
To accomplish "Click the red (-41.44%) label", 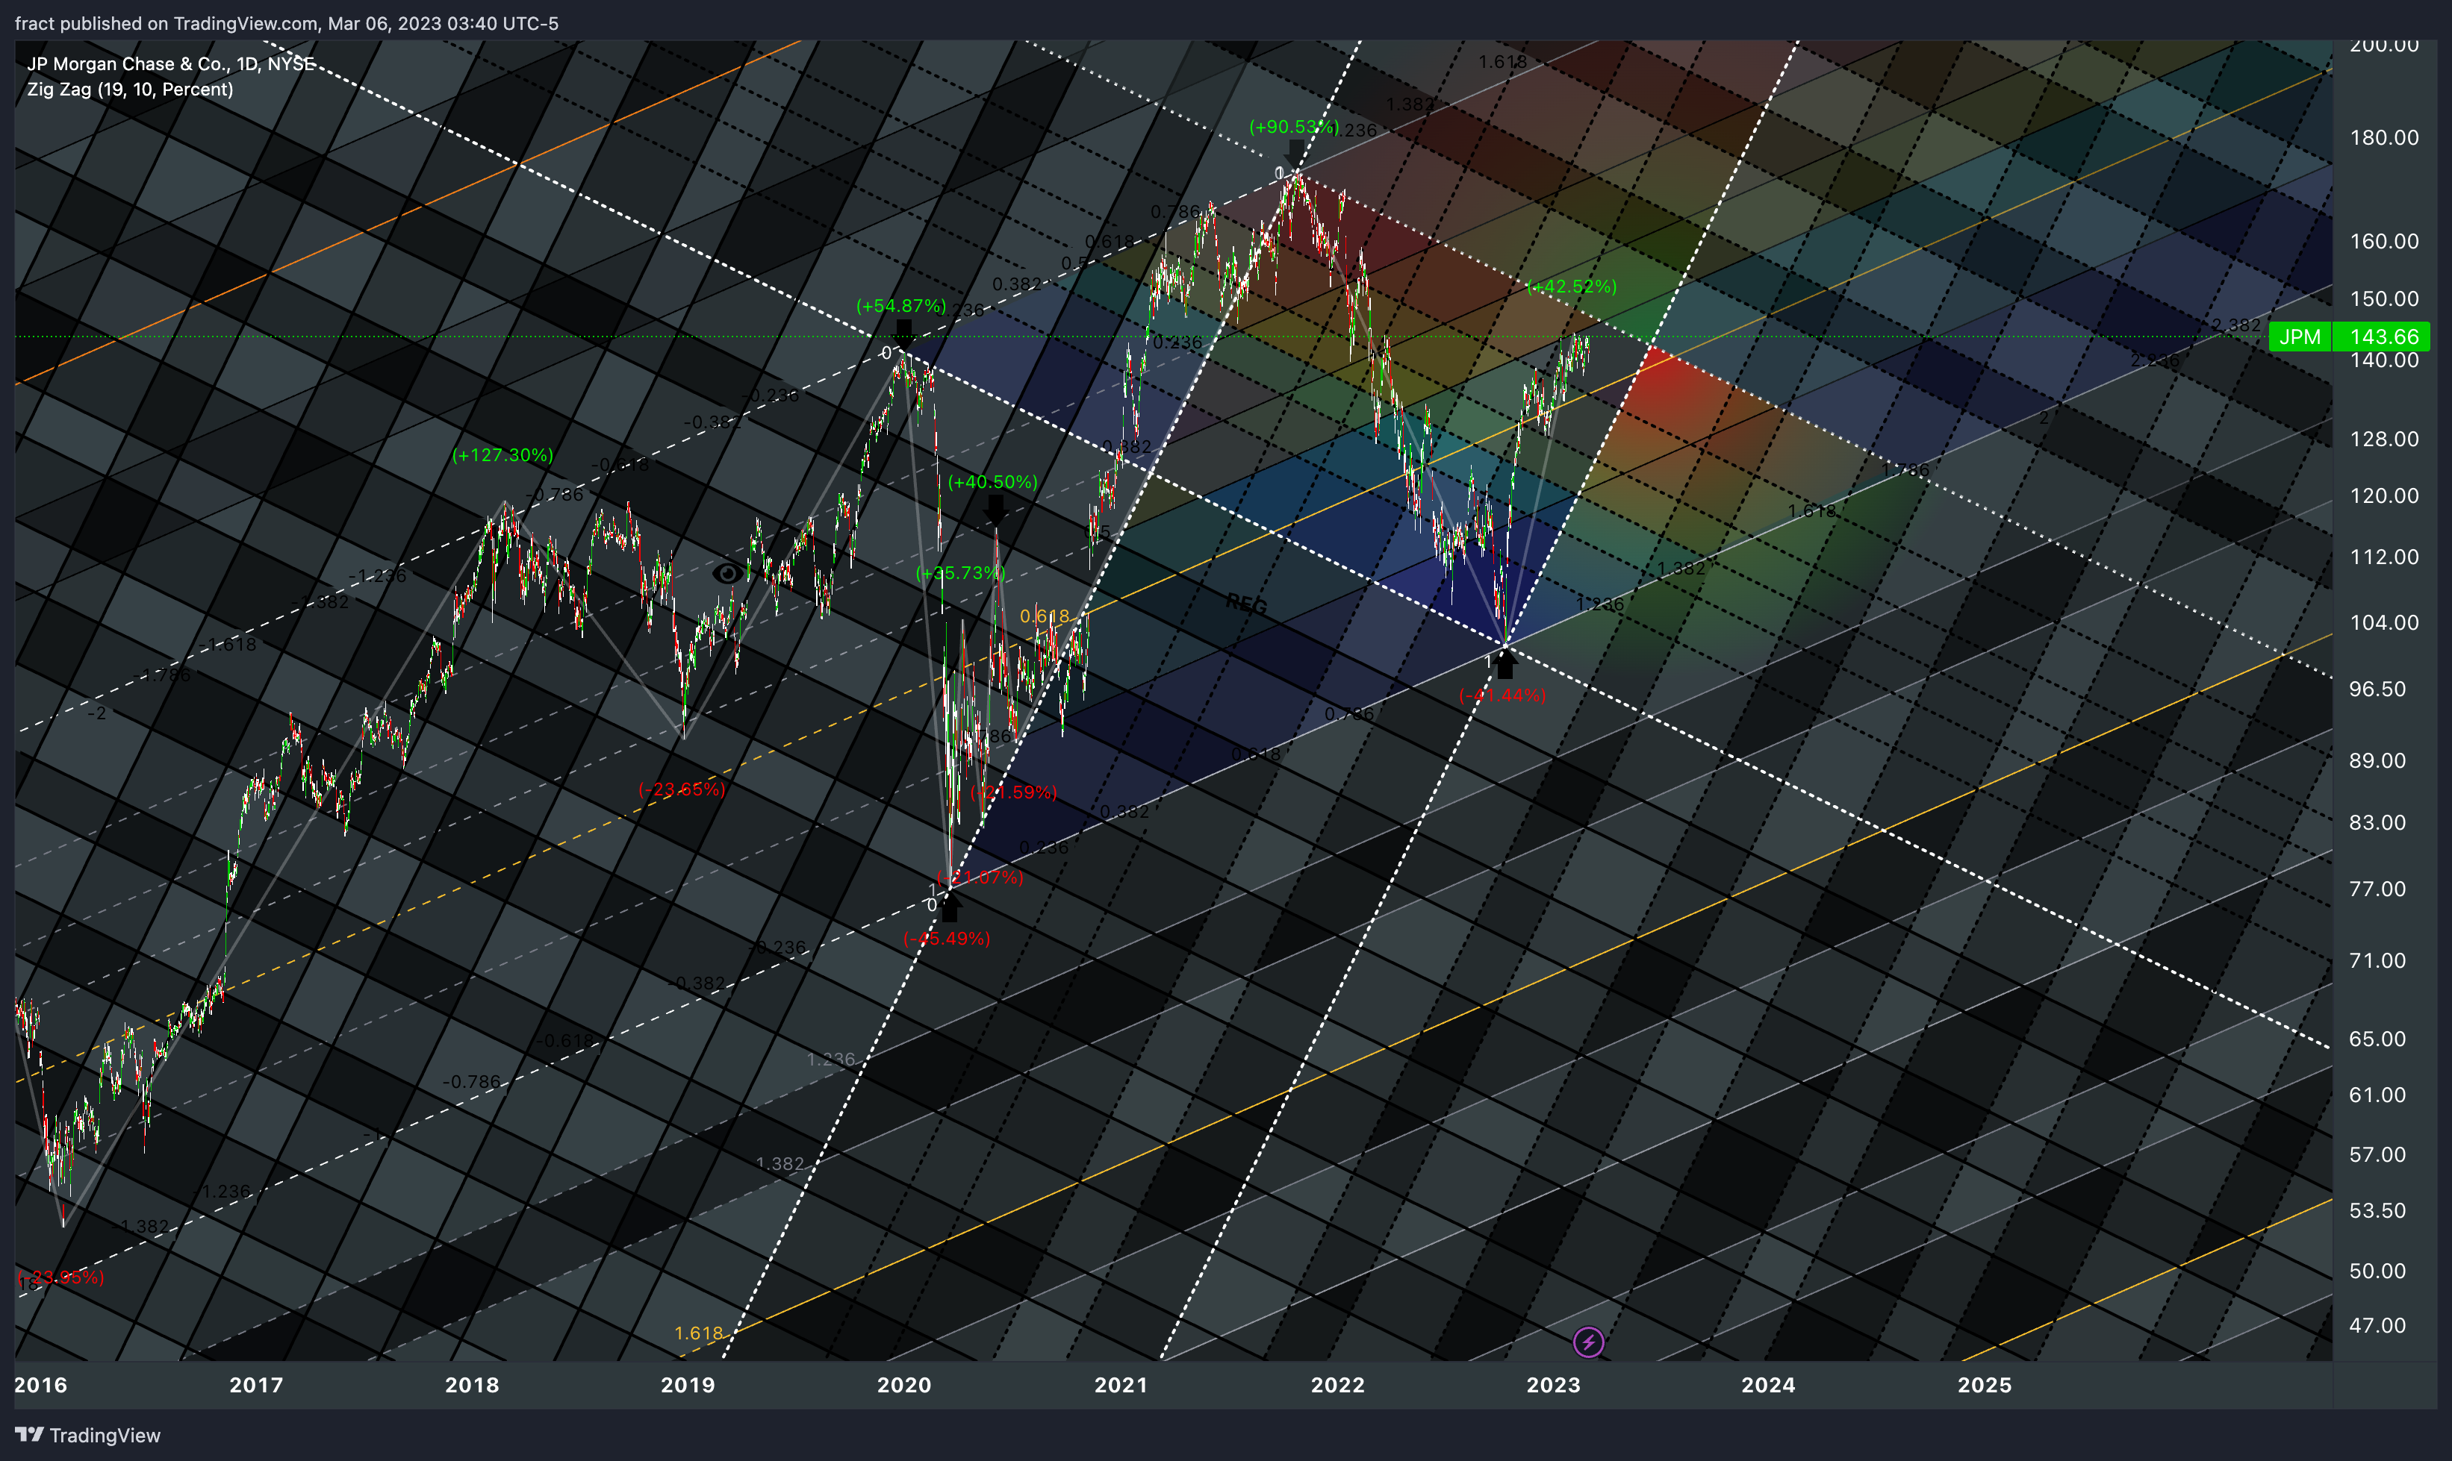I will coord(1502,695).
